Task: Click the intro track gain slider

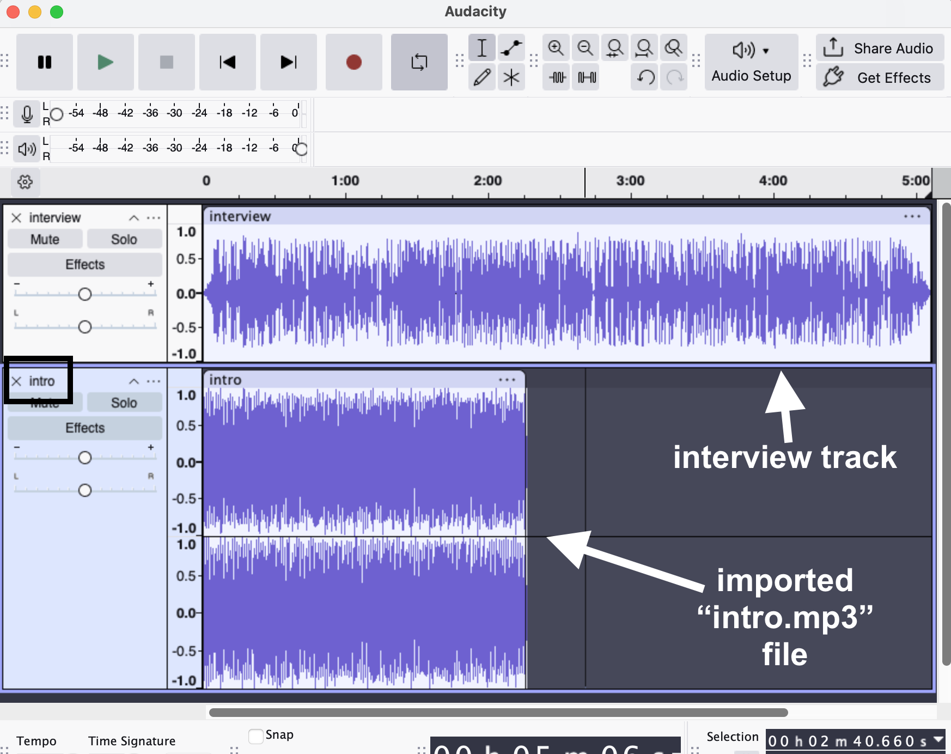Action: tap(85, 458)
